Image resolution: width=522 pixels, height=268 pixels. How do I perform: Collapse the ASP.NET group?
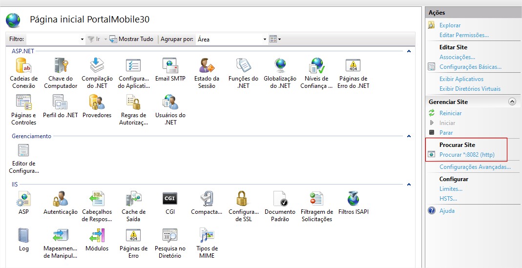coord(409,51)
